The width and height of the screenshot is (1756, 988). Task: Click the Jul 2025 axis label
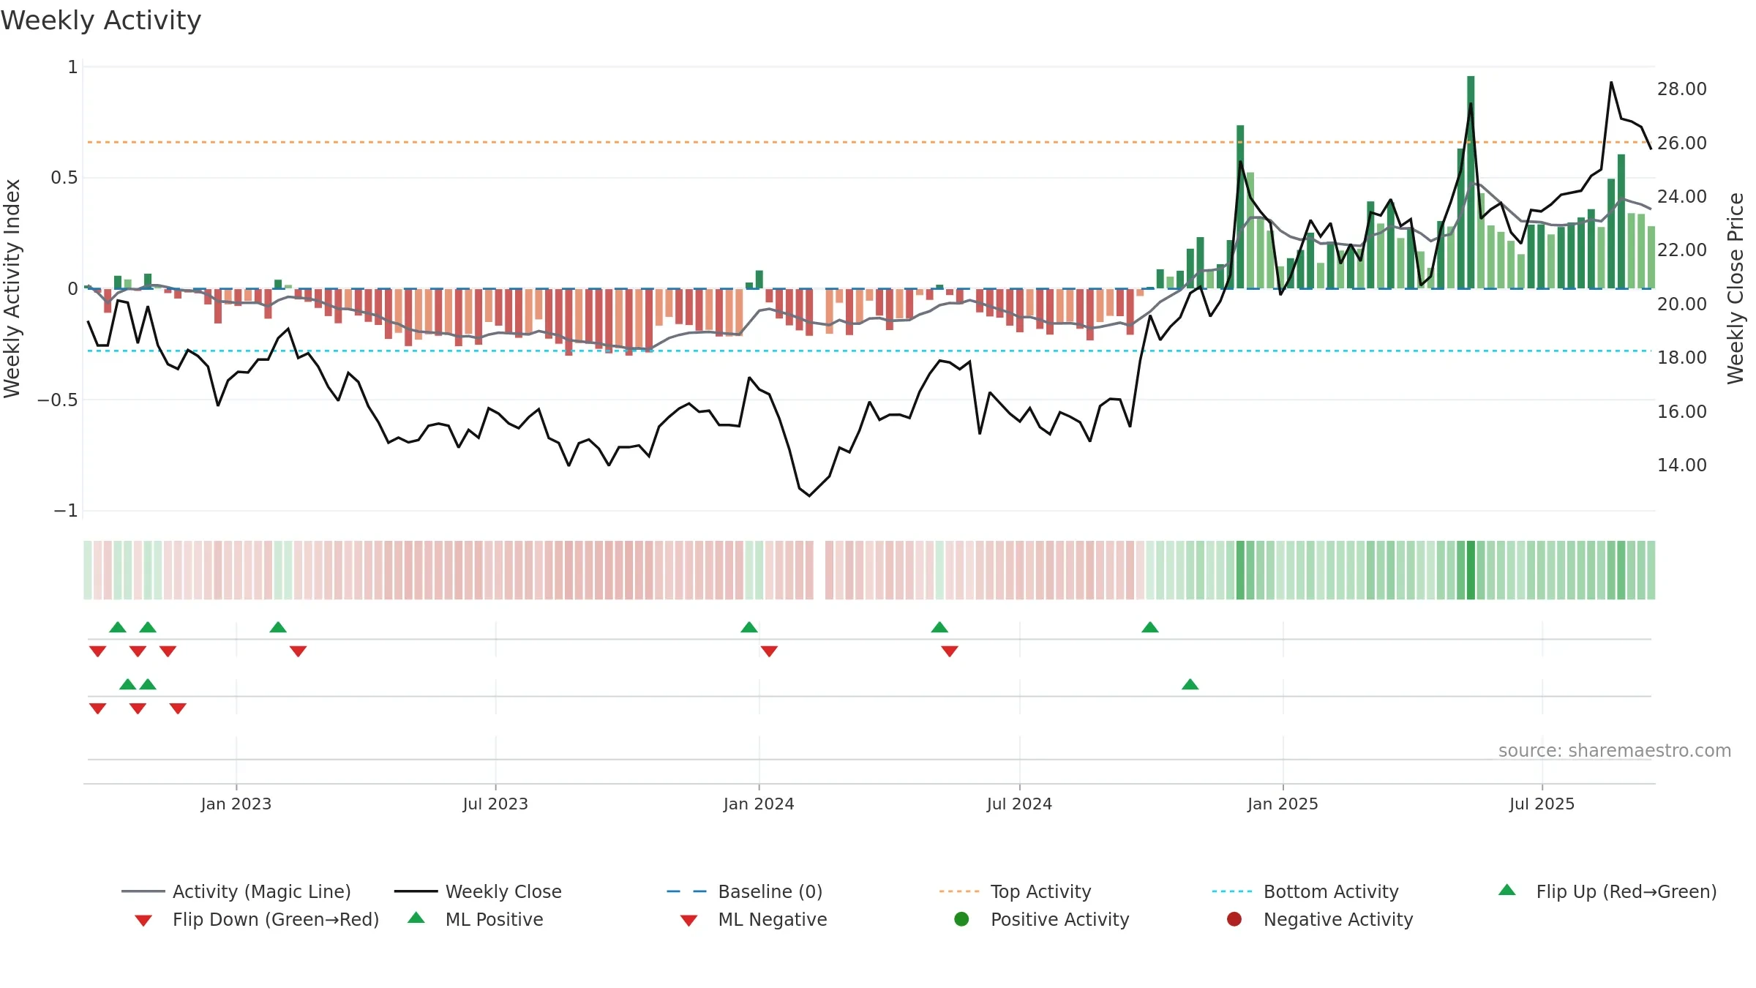(x=1542, y=804)
